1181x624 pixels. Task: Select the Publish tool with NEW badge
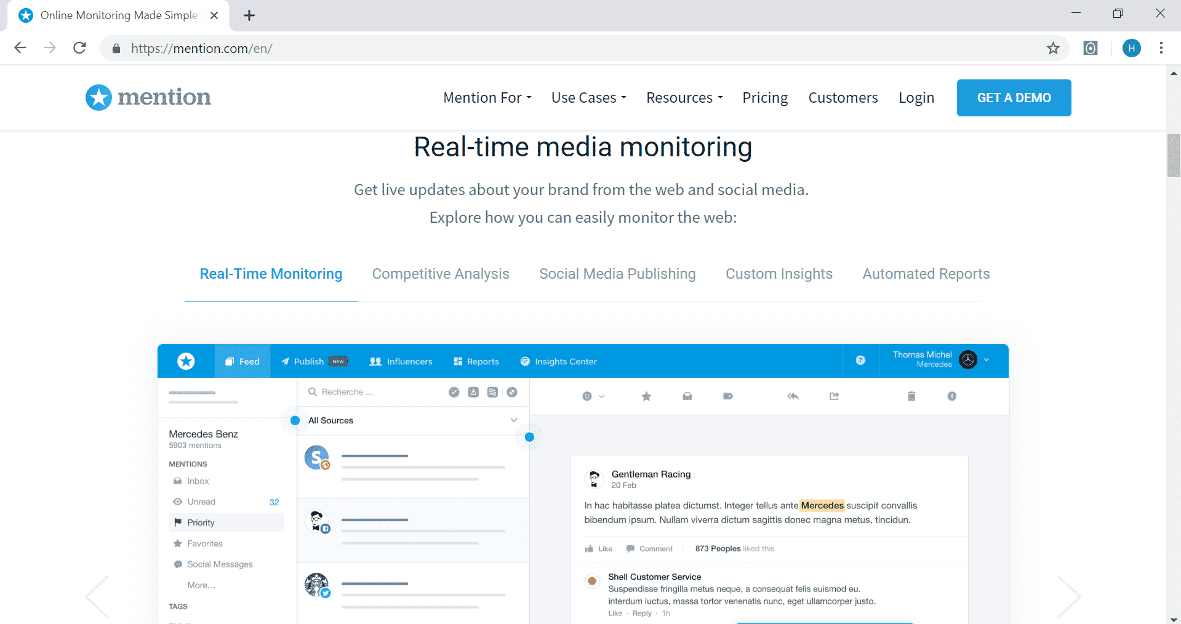coord(308,361)
